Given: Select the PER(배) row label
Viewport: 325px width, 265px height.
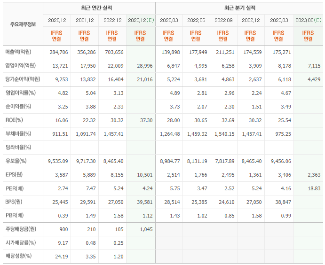Looking at the screenshot, I should click(x=15, y=188).
